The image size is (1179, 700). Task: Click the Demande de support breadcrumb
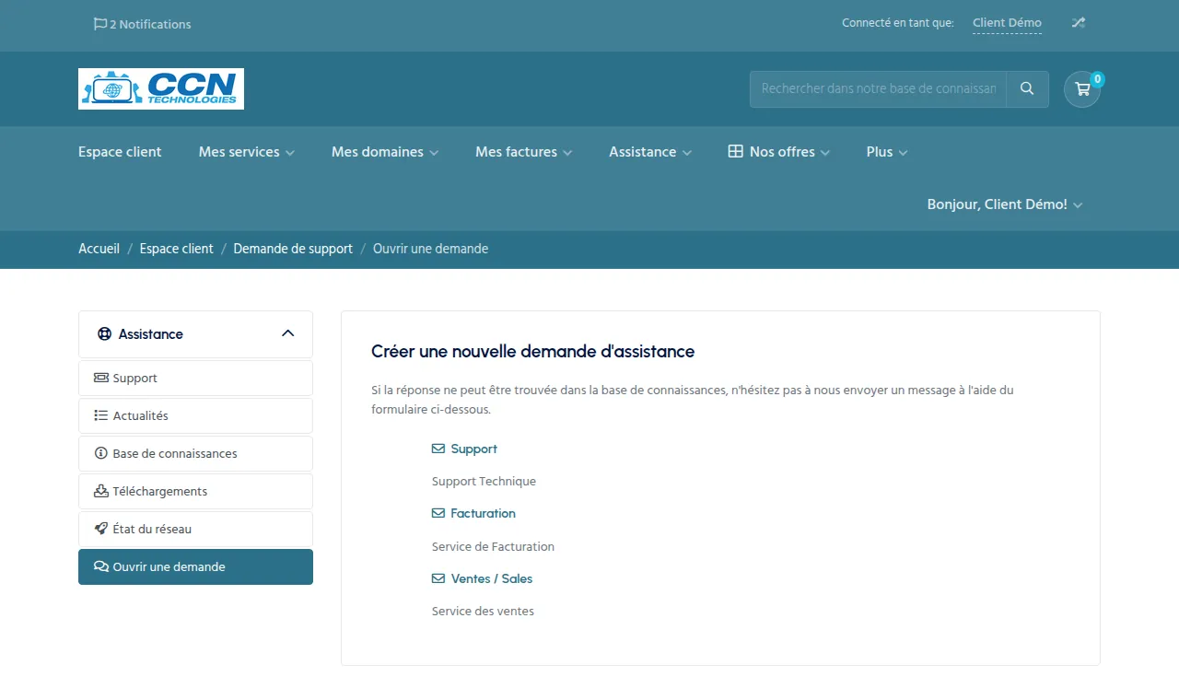pyautogui.click(x=293, y=249)
